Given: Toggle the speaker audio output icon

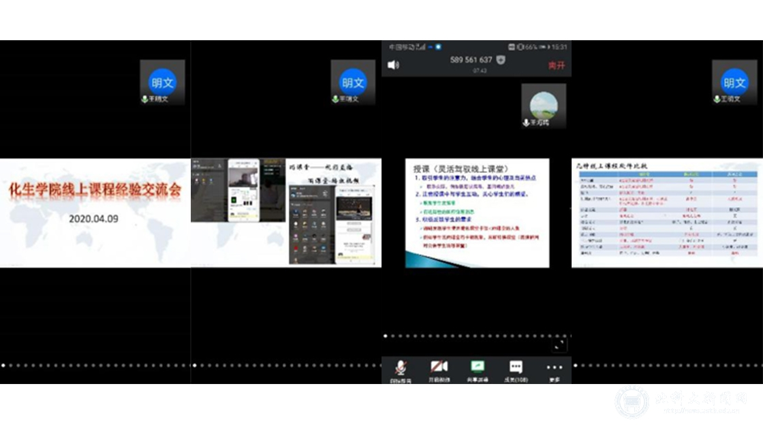Looking at the screenshot, I should tap(393, 65).
